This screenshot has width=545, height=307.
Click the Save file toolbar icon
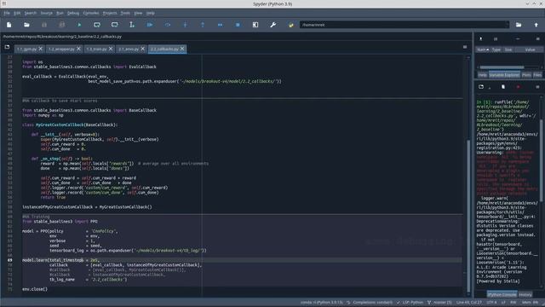(x=44, y=25)
